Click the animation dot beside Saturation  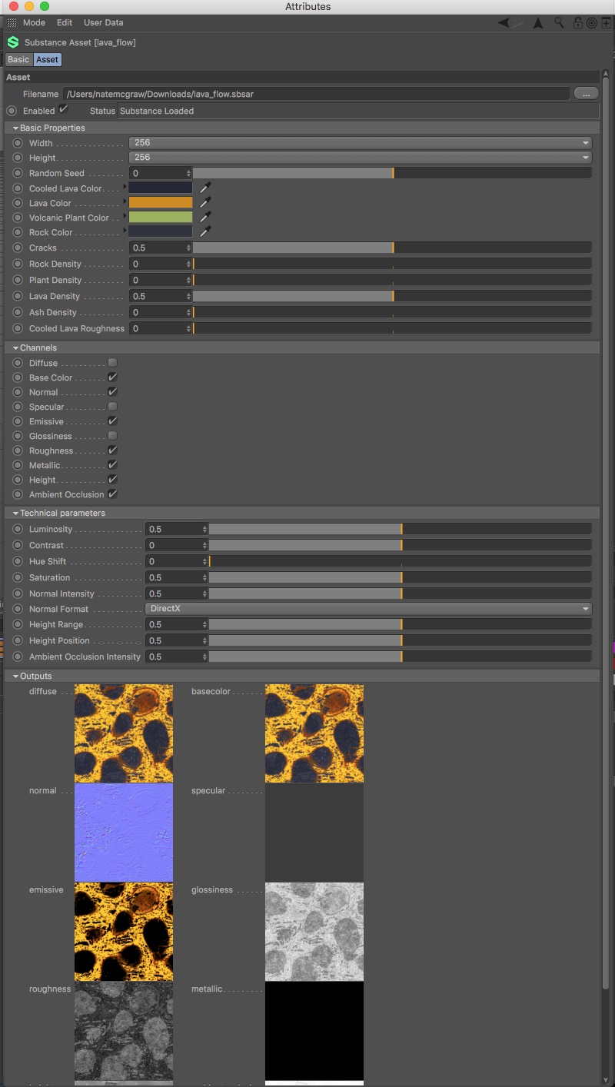click(x=18, y=577)
